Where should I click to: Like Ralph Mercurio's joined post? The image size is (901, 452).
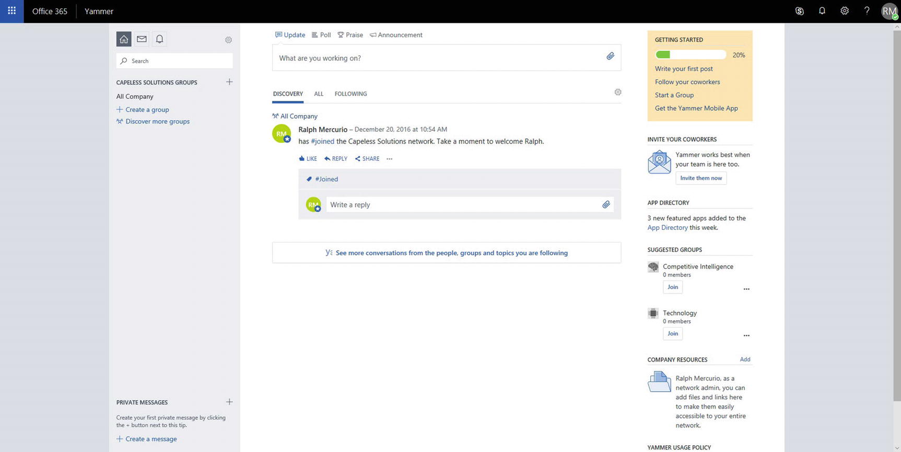point(308,159)
